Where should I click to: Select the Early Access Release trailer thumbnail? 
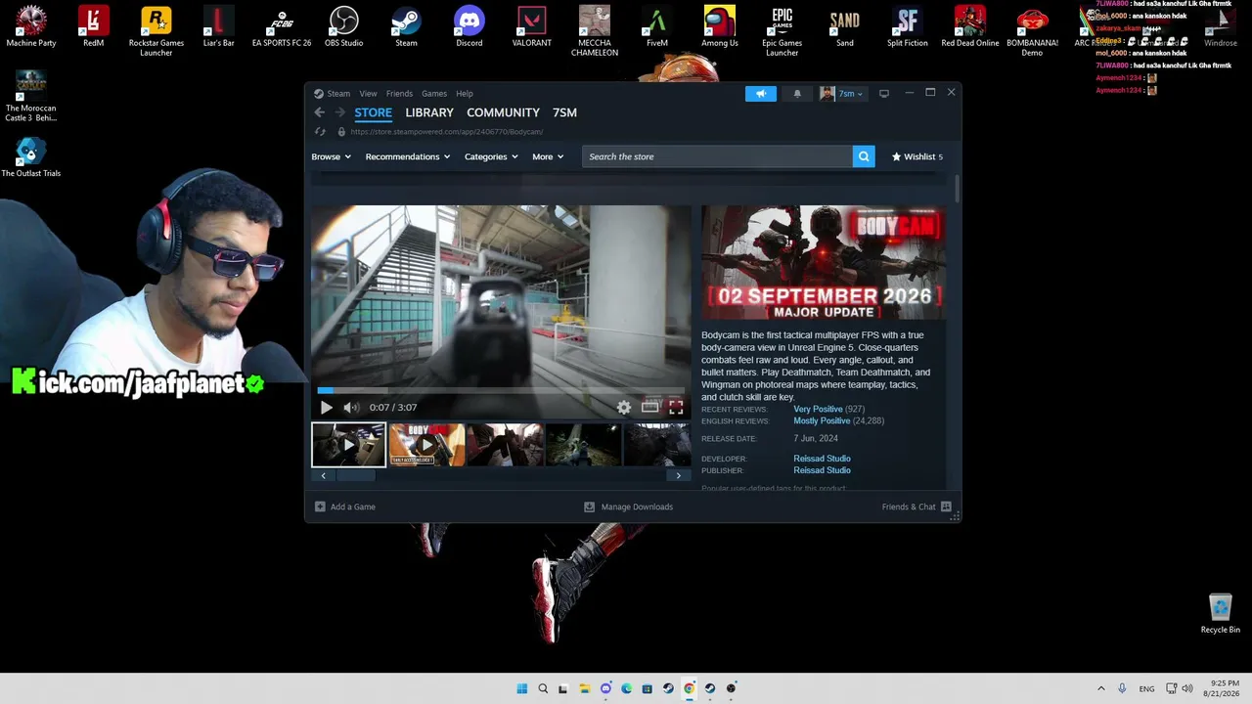[x=426, y=444]
